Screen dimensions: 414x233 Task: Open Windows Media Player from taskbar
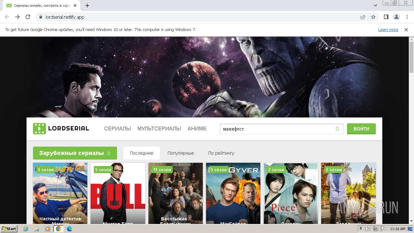48,229
